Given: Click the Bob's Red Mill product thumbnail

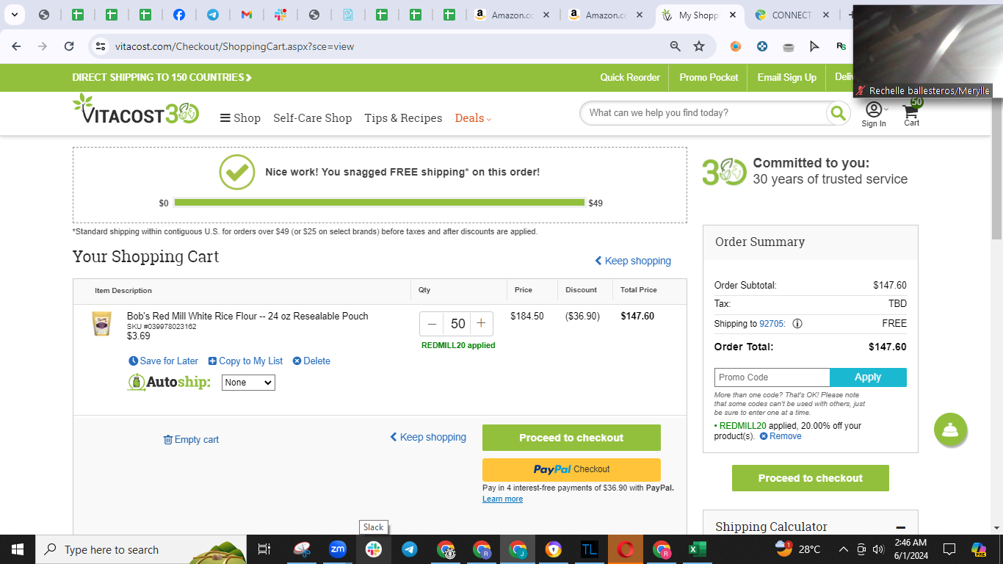Looking at the screenshot, I should coord(101,324).
